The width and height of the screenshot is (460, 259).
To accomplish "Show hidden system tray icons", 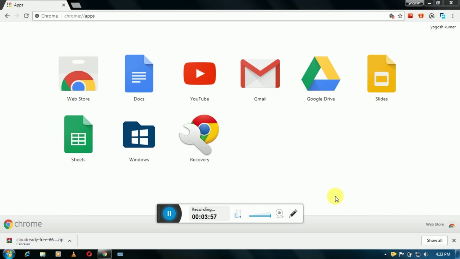I will 385,254.
